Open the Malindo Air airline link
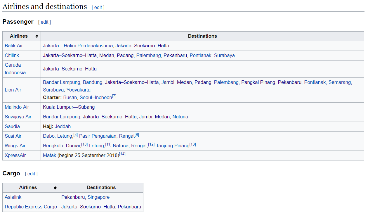This screenshot has height=216, width=368. [17, 107]
